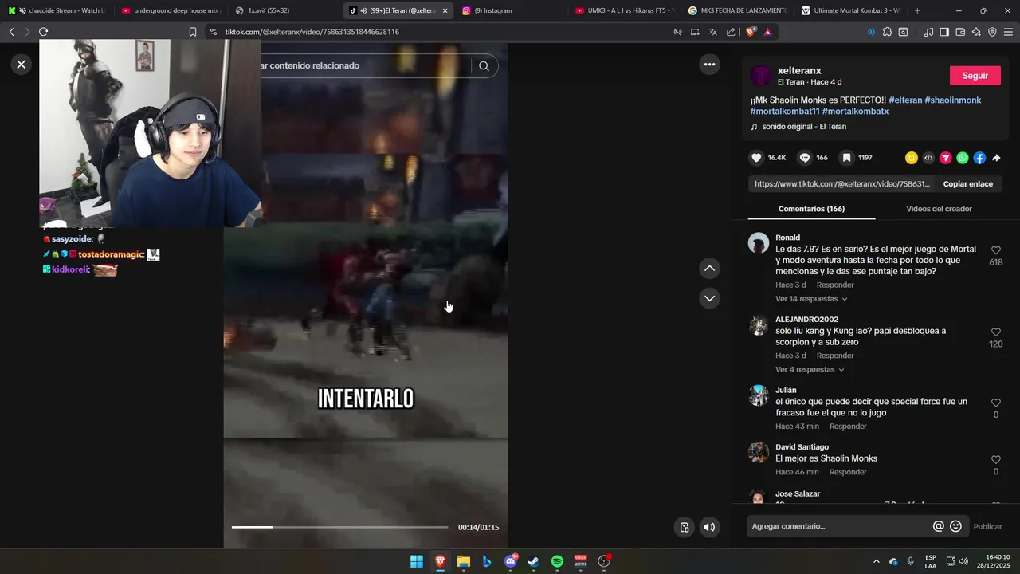
Task: Click the TikTok URL in the address bar
Action: click(x=312, y=32)
